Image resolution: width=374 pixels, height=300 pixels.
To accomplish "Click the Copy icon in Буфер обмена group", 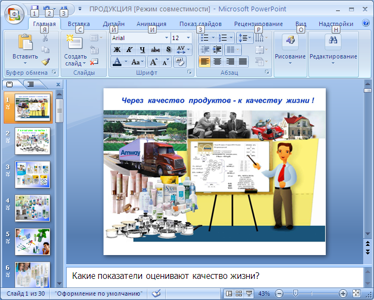I will [46, 50].
